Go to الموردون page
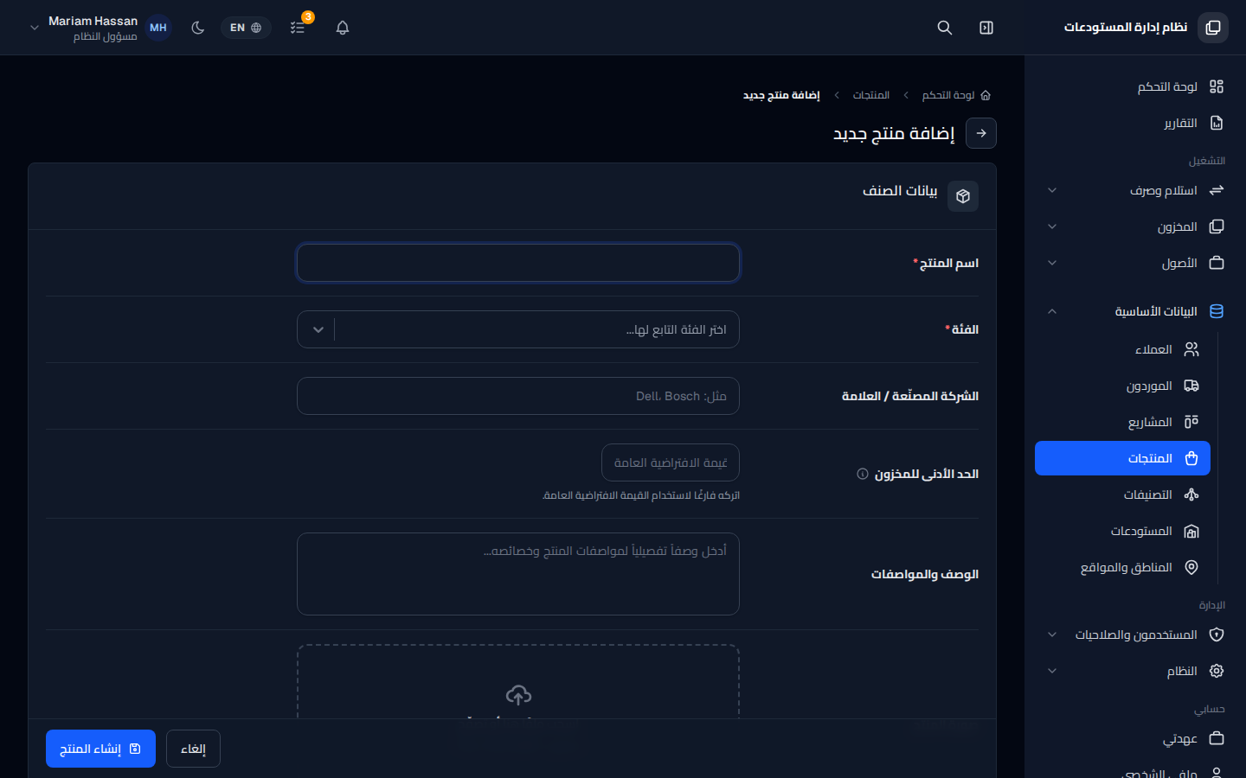The image size is (1246, 778). tap(1123, 386)
